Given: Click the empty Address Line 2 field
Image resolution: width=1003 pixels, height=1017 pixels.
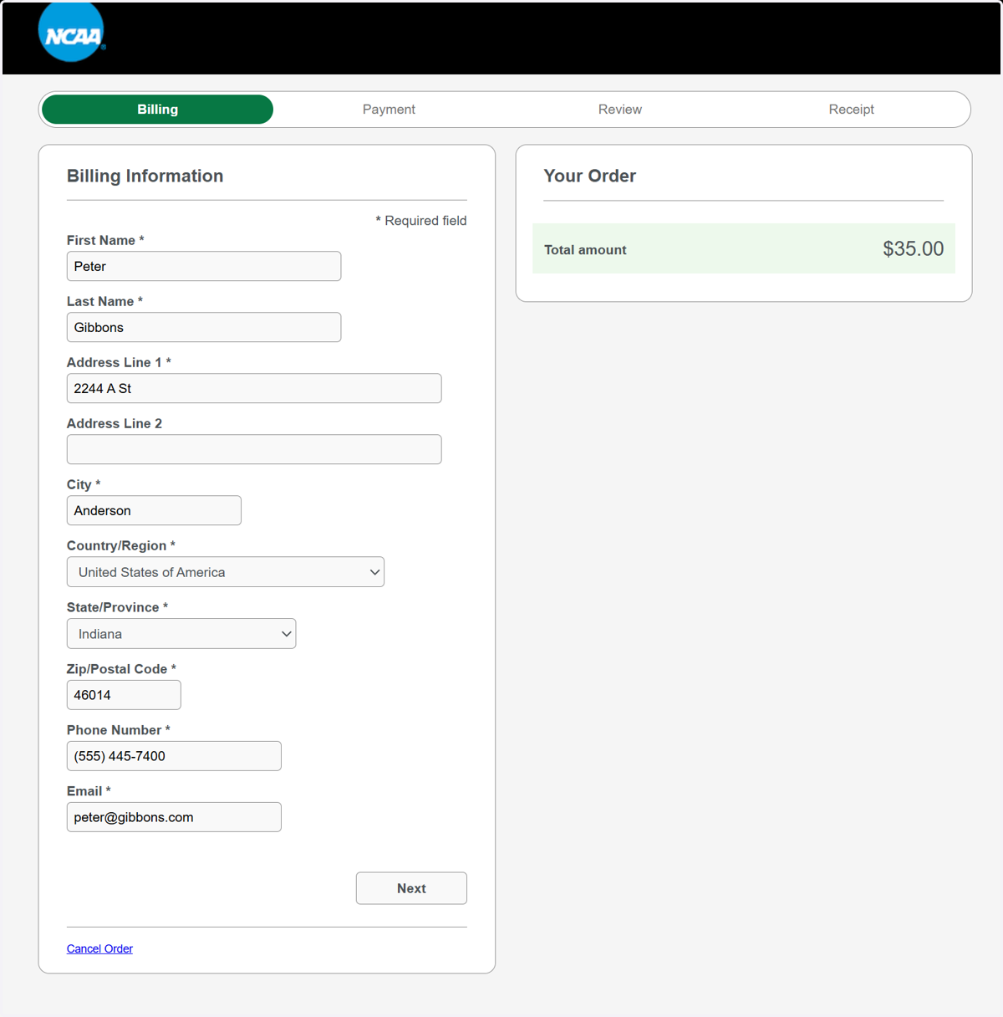Looking at the screenshot, I should tap(254, 449).
